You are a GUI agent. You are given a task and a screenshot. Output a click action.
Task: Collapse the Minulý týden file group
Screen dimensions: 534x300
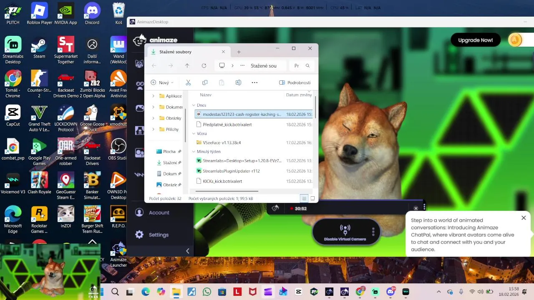pyautogui.click(x=194, y=152)
